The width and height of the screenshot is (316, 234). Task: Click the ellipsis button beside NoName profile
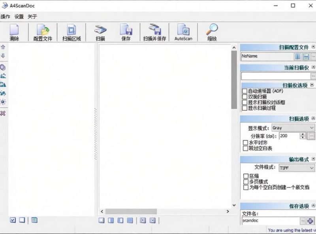point(313,57)
